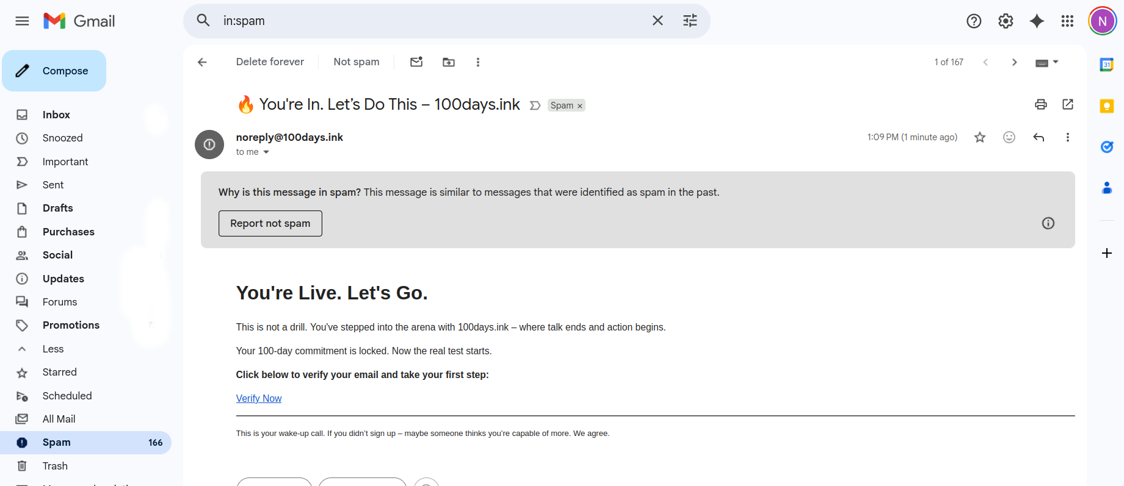Click the search magnifier icon
This screenshot has width=1124, height=486.
[203, 21]
